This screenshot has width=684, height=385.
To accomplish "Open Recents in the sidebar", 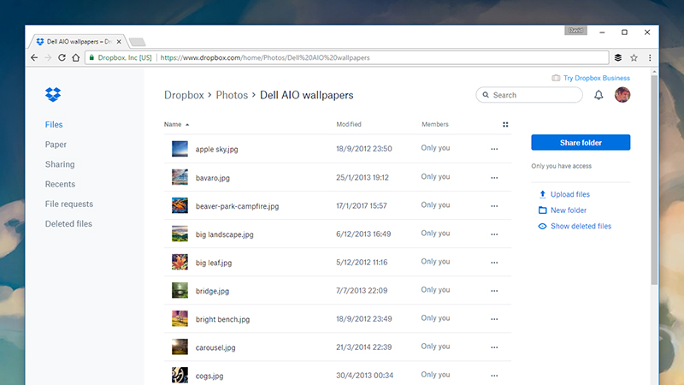I will pyautogui.click(x=60, y=184).
